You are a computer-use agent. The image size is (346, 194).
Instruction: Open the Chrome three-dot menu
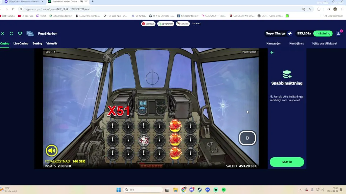tap(342, 9)
